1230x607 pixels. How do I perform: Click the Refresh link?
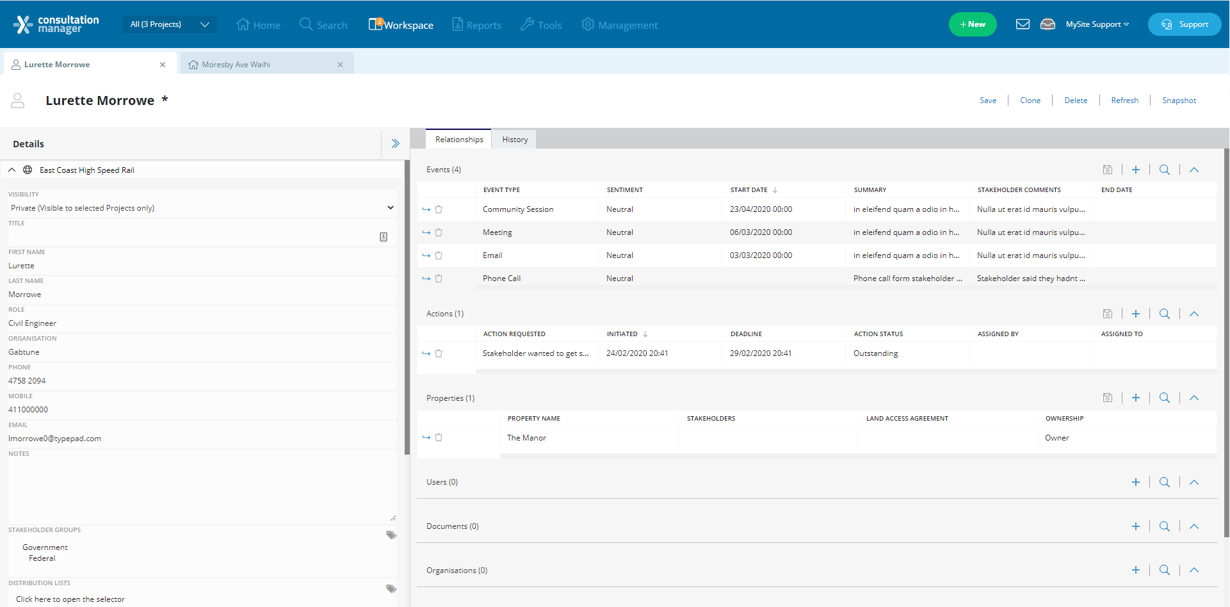(x=1124, y=101)
